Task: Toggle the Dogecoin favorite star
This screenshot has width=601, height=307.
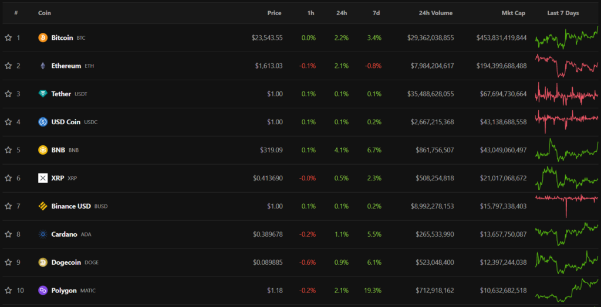Action: (8, 262)
